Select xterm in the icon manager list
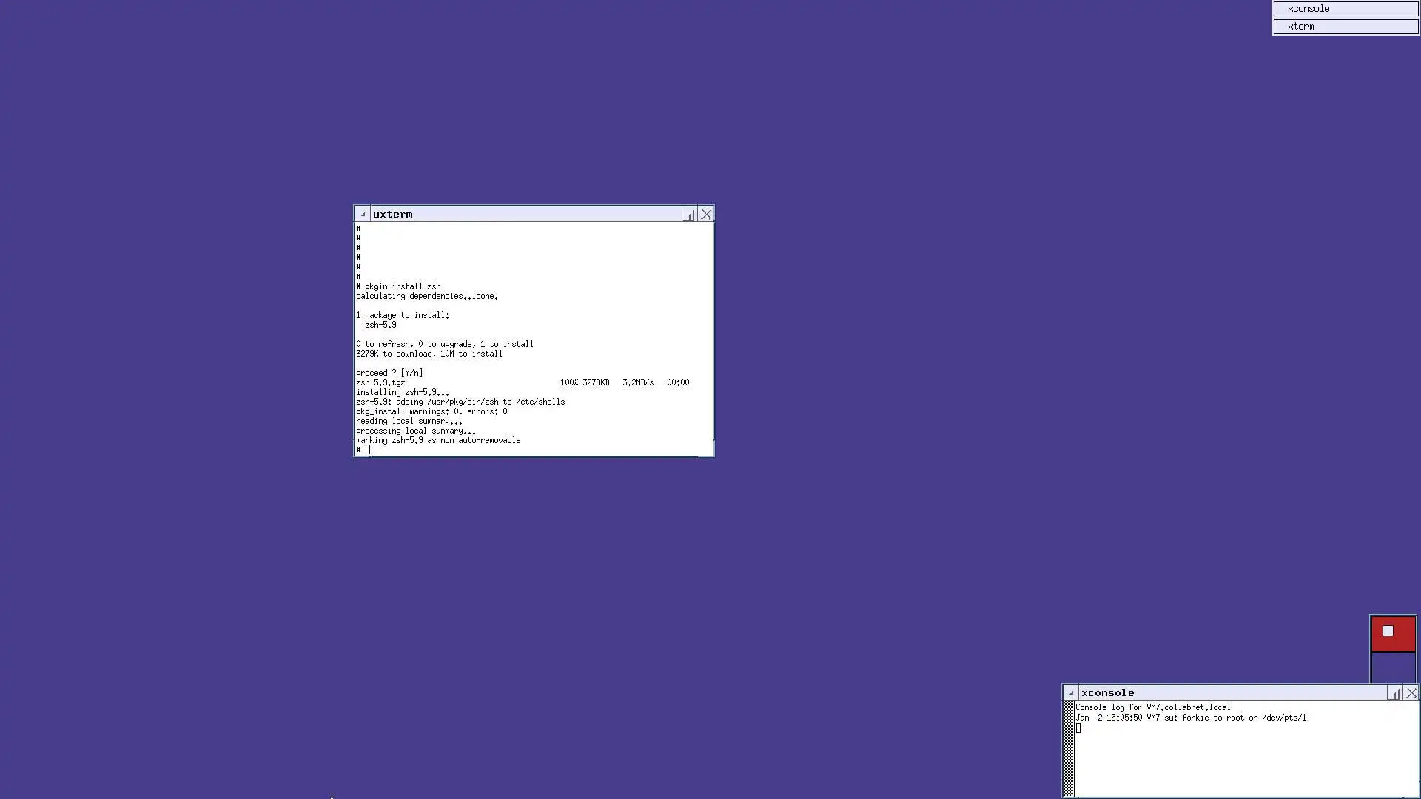The image size is (1421, 799). click(x=1345, y=27)
